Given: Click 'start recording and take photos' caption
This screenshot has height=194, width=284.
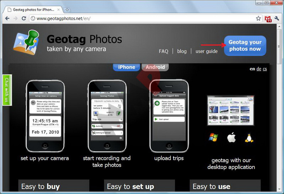Looking at the screenshot, I should 107,161.
